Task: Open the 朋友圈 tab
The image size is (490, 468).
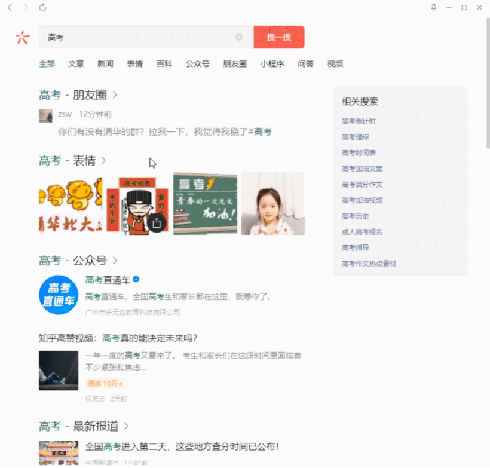Action: tap(235, 64)
